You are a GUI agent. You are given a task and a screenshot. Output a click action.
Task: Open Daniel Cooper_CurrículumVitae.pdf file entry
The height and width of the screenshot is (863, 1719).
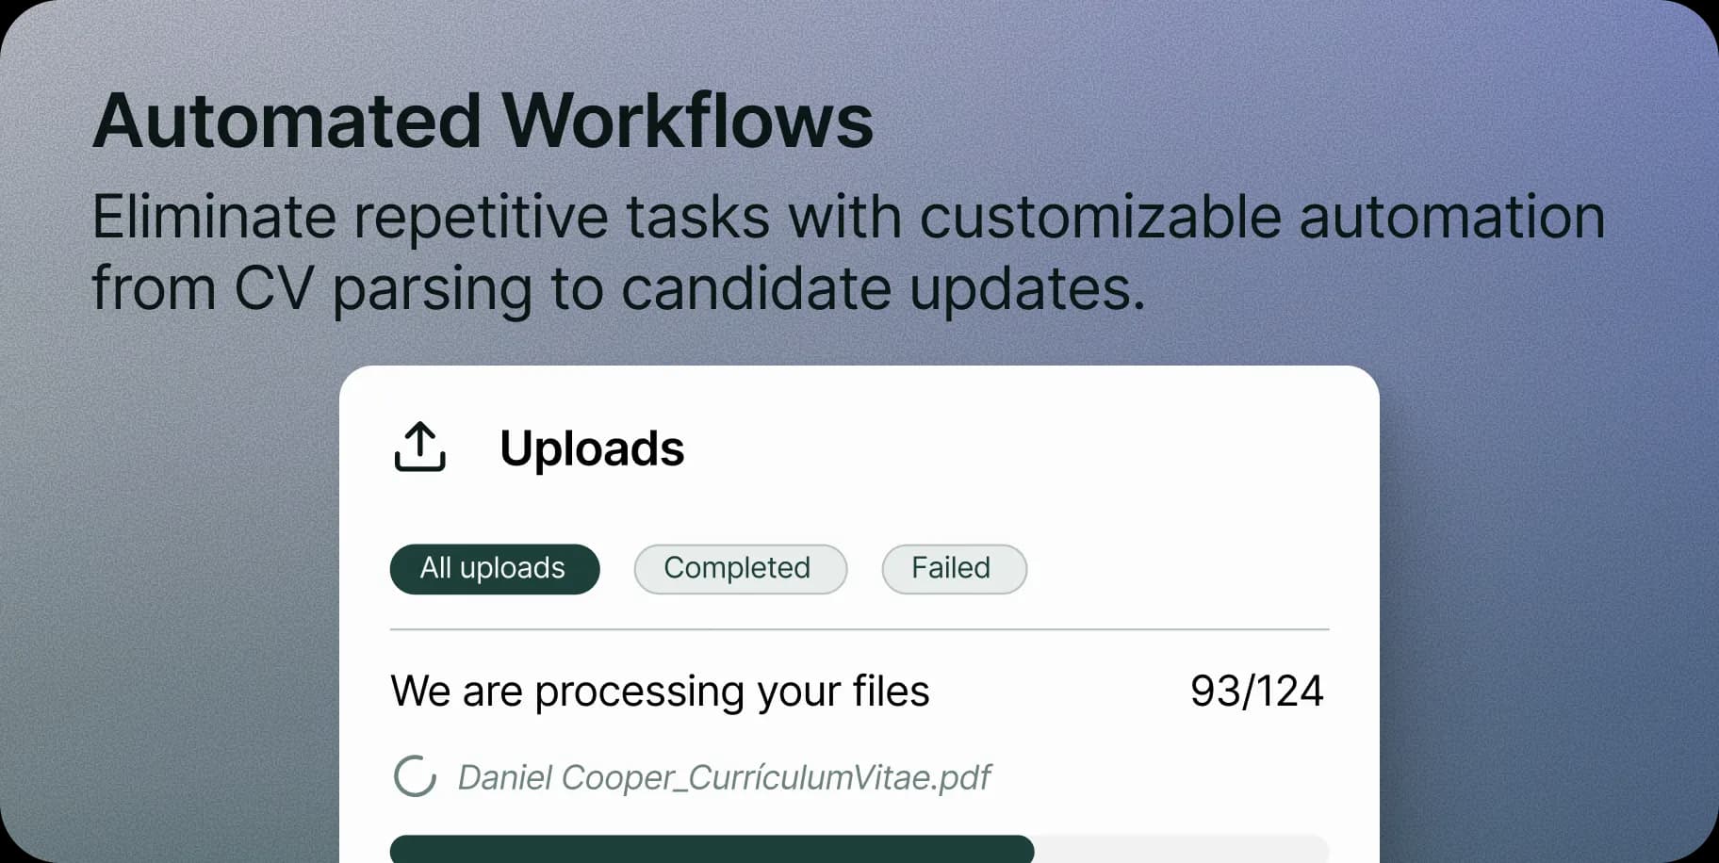[724, 777]
